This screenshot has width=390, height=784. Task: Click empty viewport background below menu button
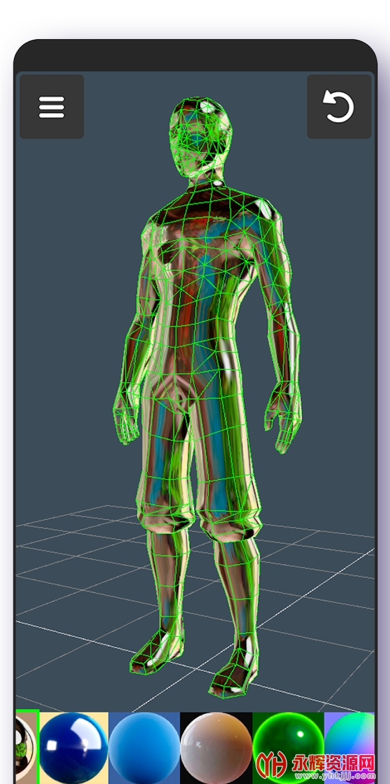click(x=60, y=245)
